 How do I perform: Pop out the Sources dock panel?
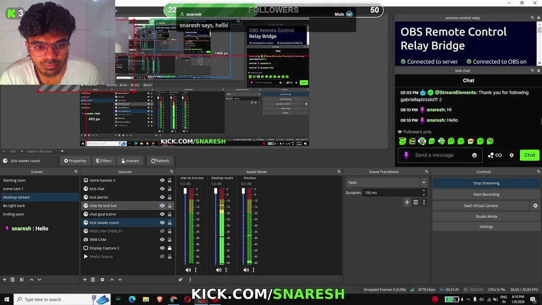tap(171, 172)
